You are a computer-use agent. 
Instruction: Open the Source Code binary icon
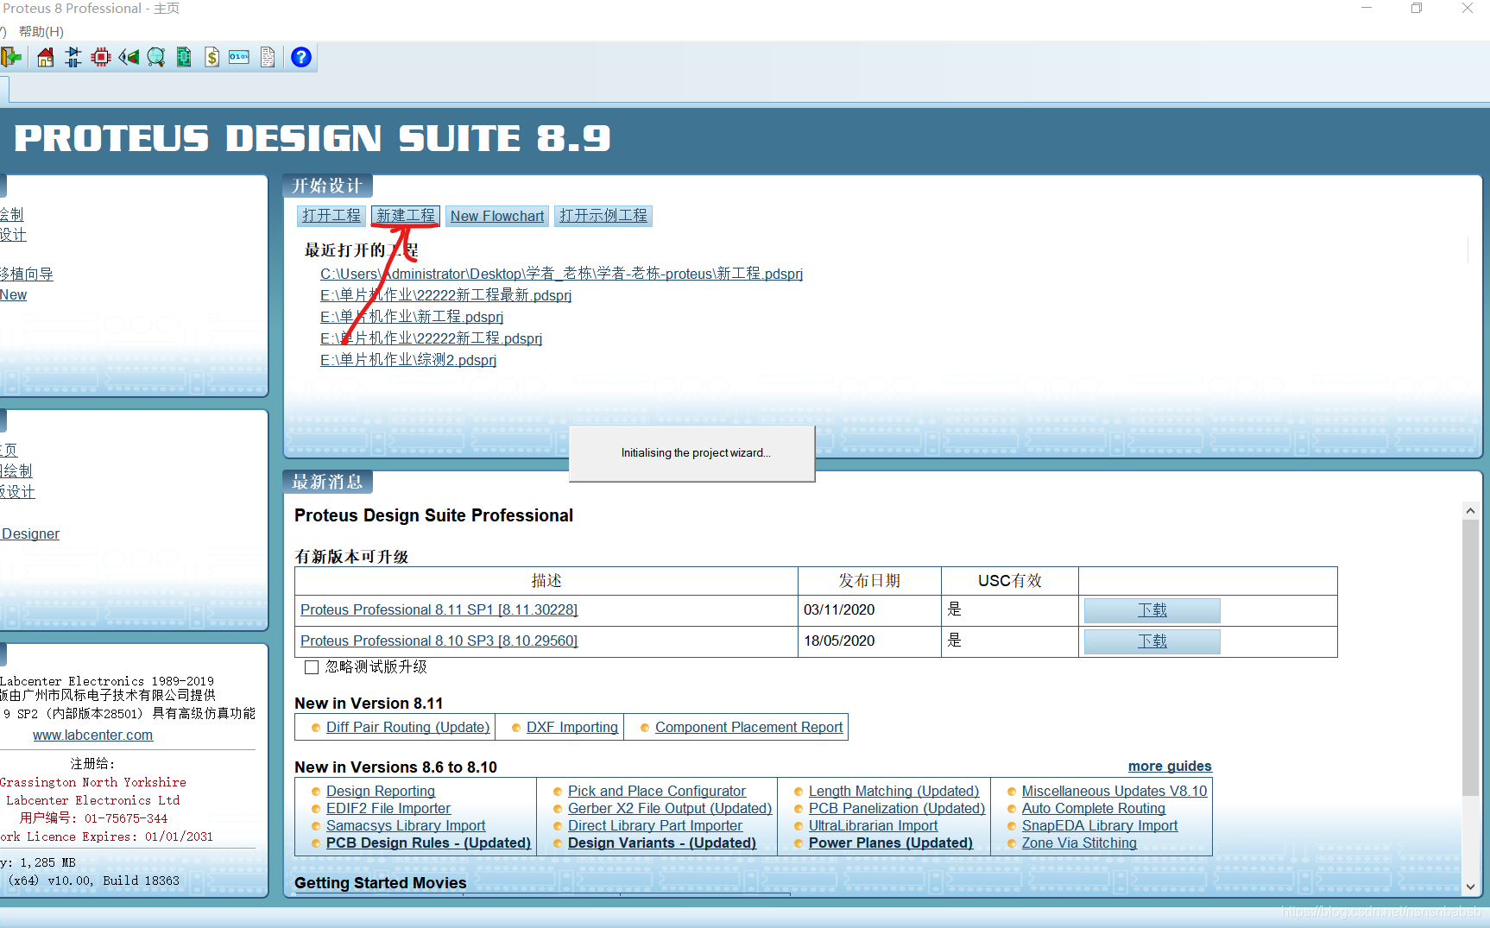coord(239,57)
